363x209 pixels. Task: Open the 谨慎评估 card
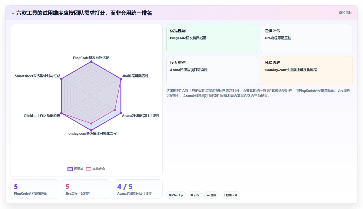(x=307, y=39)
